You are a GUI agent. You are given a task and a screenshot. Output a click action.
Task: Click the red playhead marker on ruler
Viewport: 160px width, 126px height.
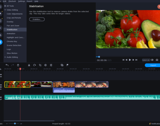click(x=20, y=69)
